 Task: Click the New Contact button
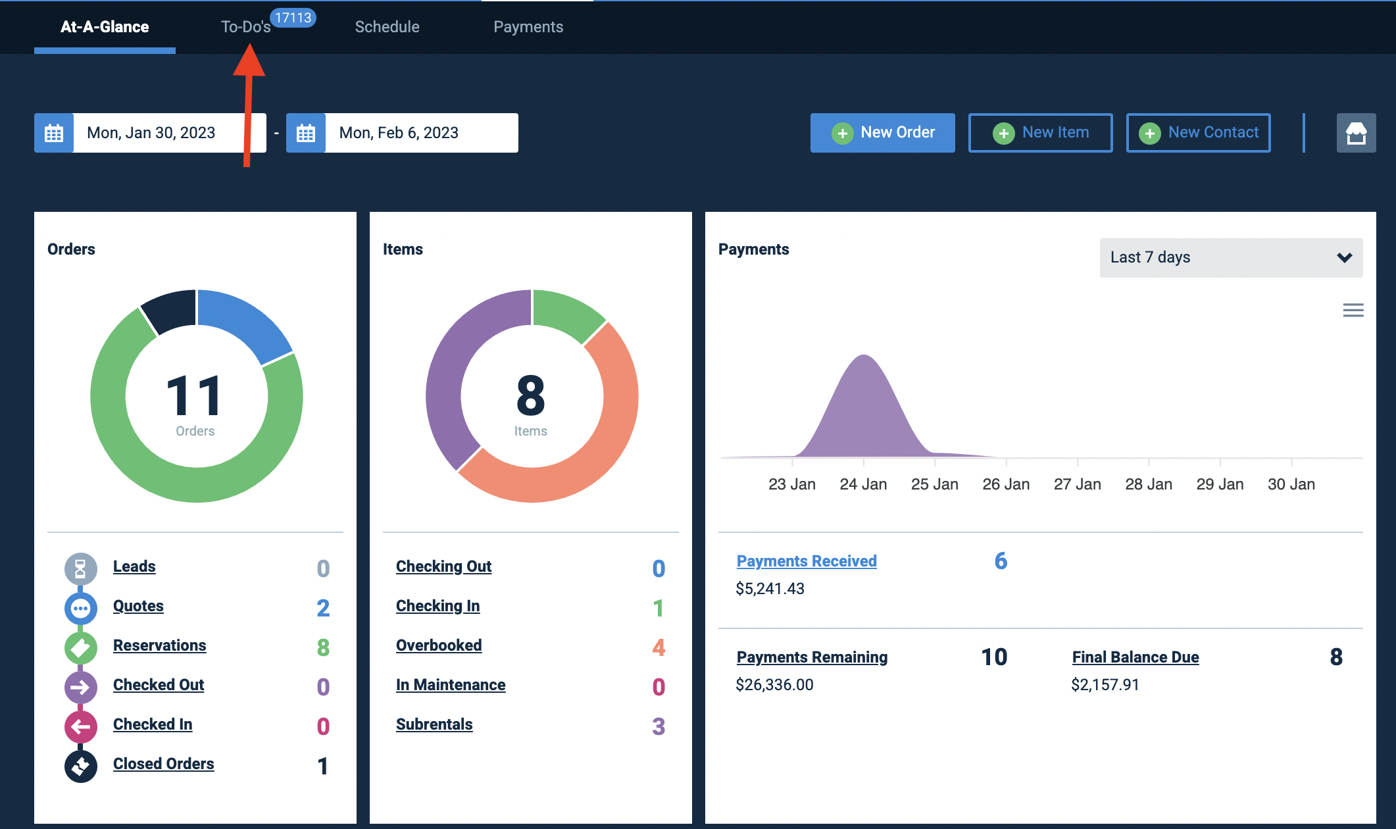1198,133
